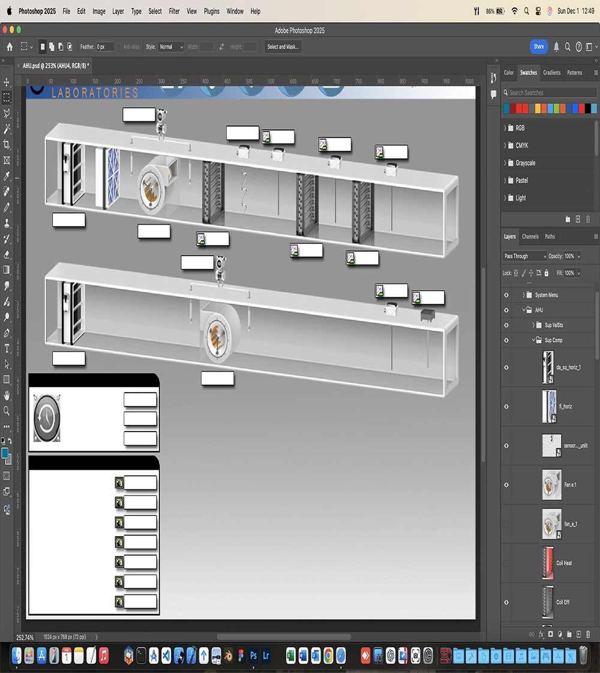Create a new layer from Layers panel
The height and width of the screenshot is (673, 600).
[578, 635]
